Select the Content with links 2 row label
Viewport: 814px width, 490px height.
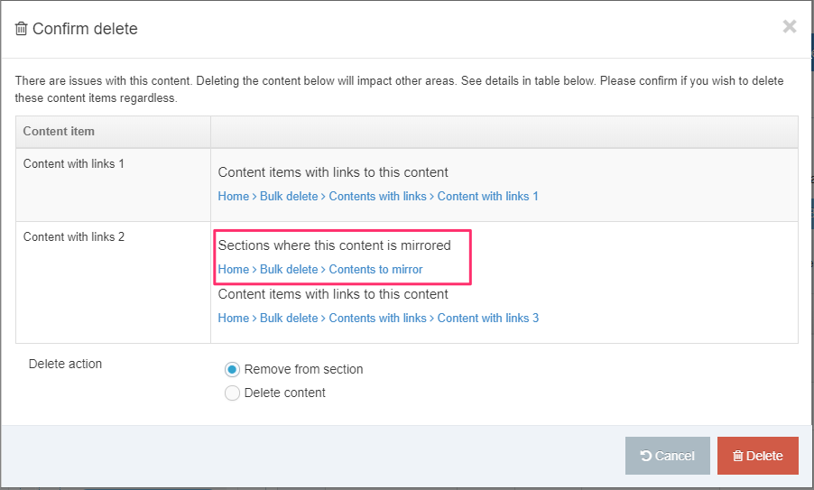coord(74,237)
